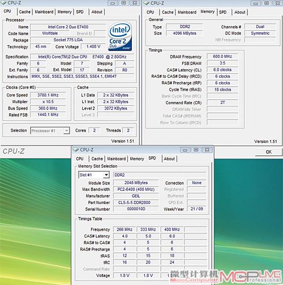Click the Level 2 cache value 3072 KBytes
Screen dimensions: 283x285
115,108
